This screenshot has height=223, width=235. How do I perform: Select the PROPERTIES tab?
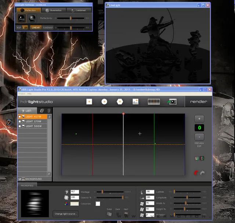coord(27,186)
